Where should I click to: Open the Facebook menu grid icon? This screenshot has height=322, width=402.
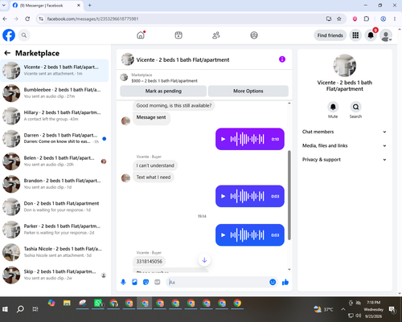pyautogui.click(x=355, y=35)
